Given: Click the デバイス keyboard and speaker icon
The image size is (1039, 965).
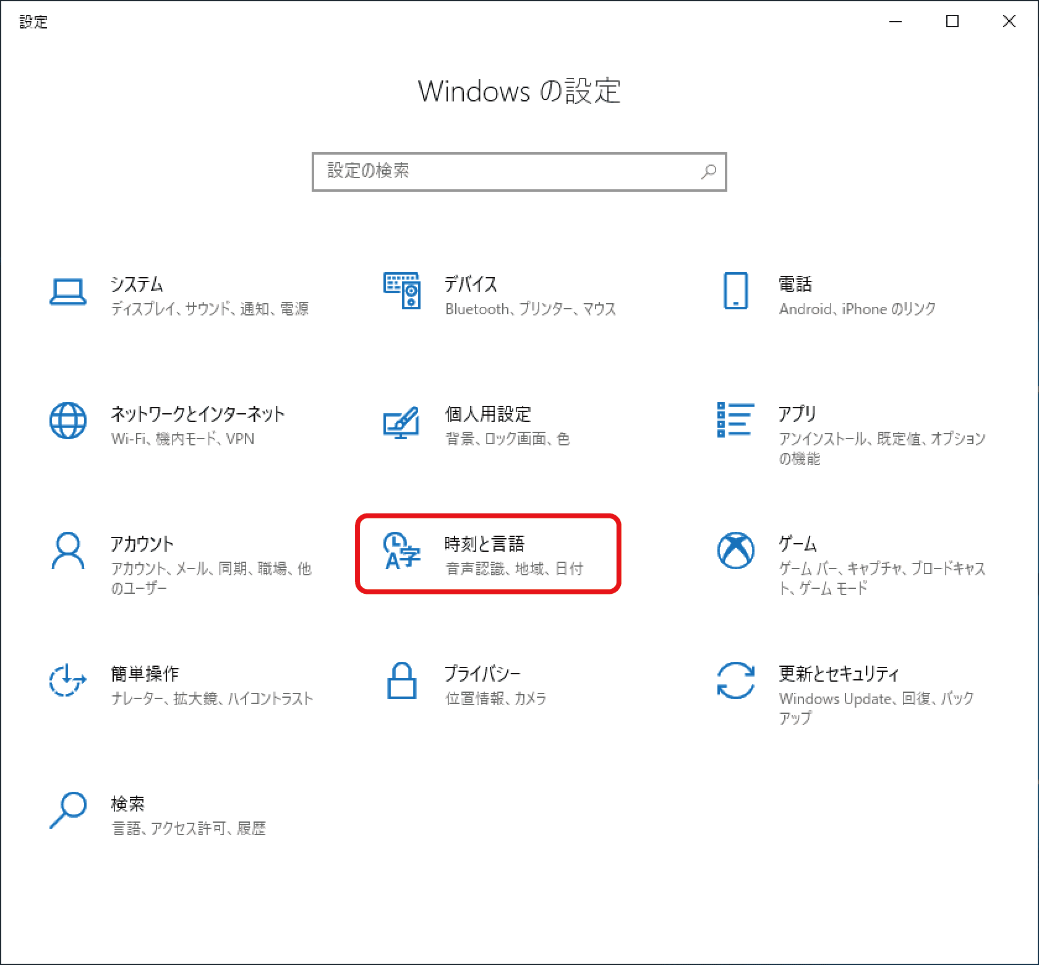Looking at the screenshot, I should [402, 291].
